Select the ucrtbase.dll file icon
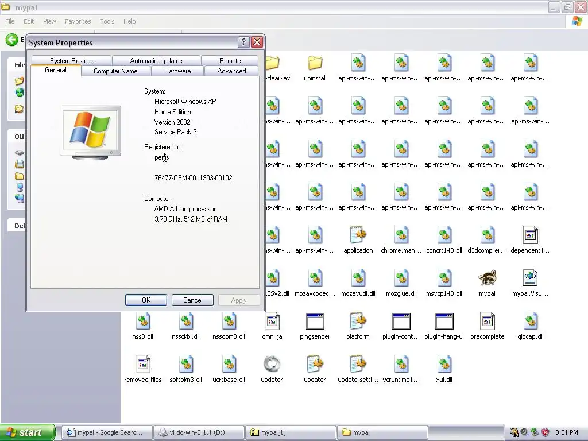Screen dimensions: 588x441 229,364
